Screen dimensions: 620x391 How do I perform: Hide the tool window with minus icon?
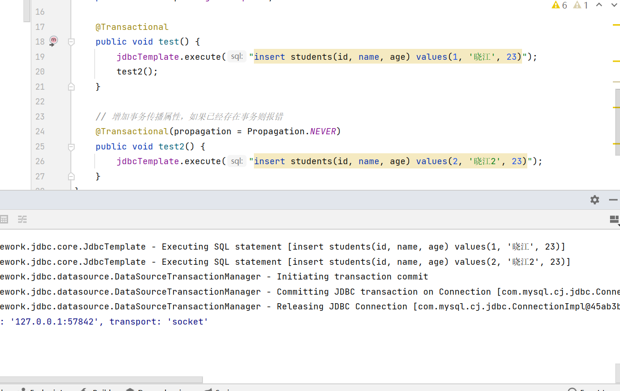pos(613,200)
